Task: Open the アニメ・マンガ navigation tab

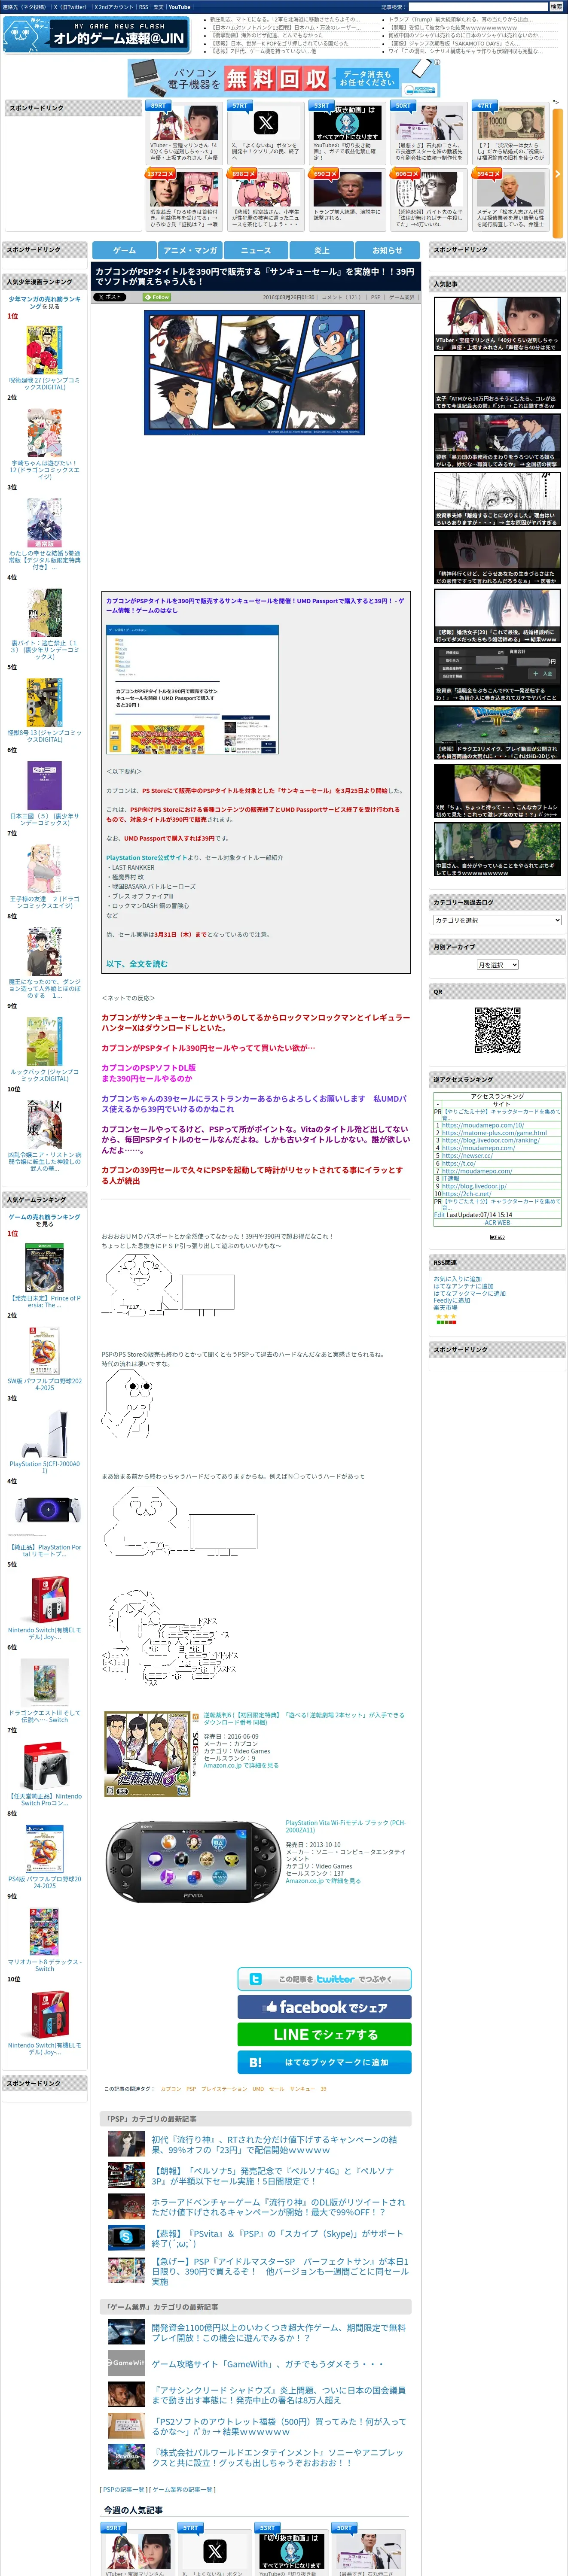Action: [x=190, y=250]
